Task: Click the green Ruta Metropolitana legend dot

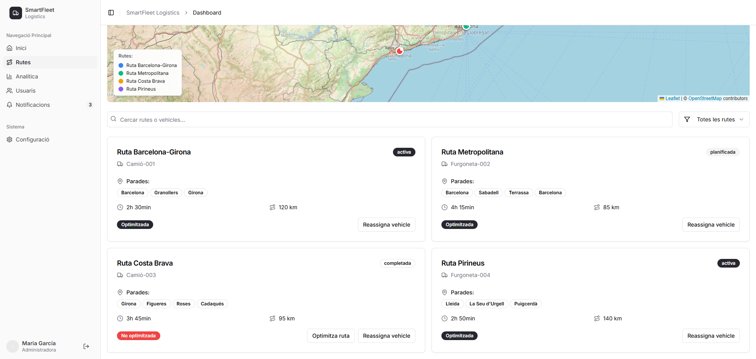Action: pos(121,73)
